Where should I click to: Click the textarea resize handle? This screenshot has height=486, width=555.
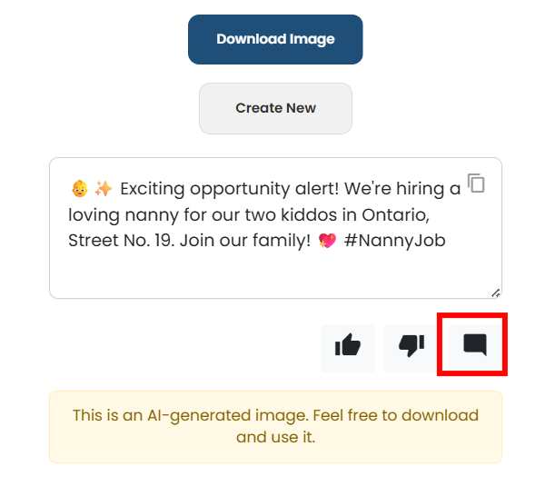(x=495, y=293)
